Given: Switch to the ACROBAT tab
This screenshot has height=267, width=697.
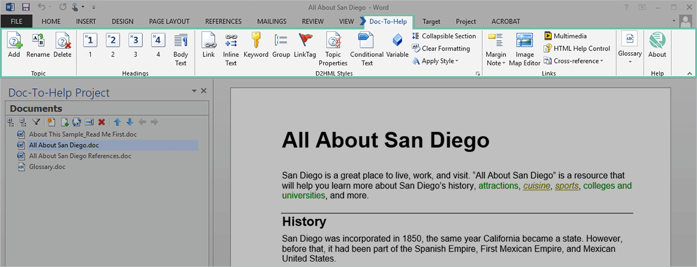Looking at the screenshot, I should point(506,22).
